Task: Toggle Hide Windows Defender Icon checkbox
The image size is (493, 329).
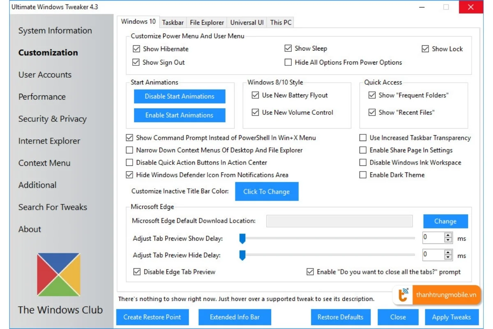Action: pyautogui.click(x=129, y=175)
